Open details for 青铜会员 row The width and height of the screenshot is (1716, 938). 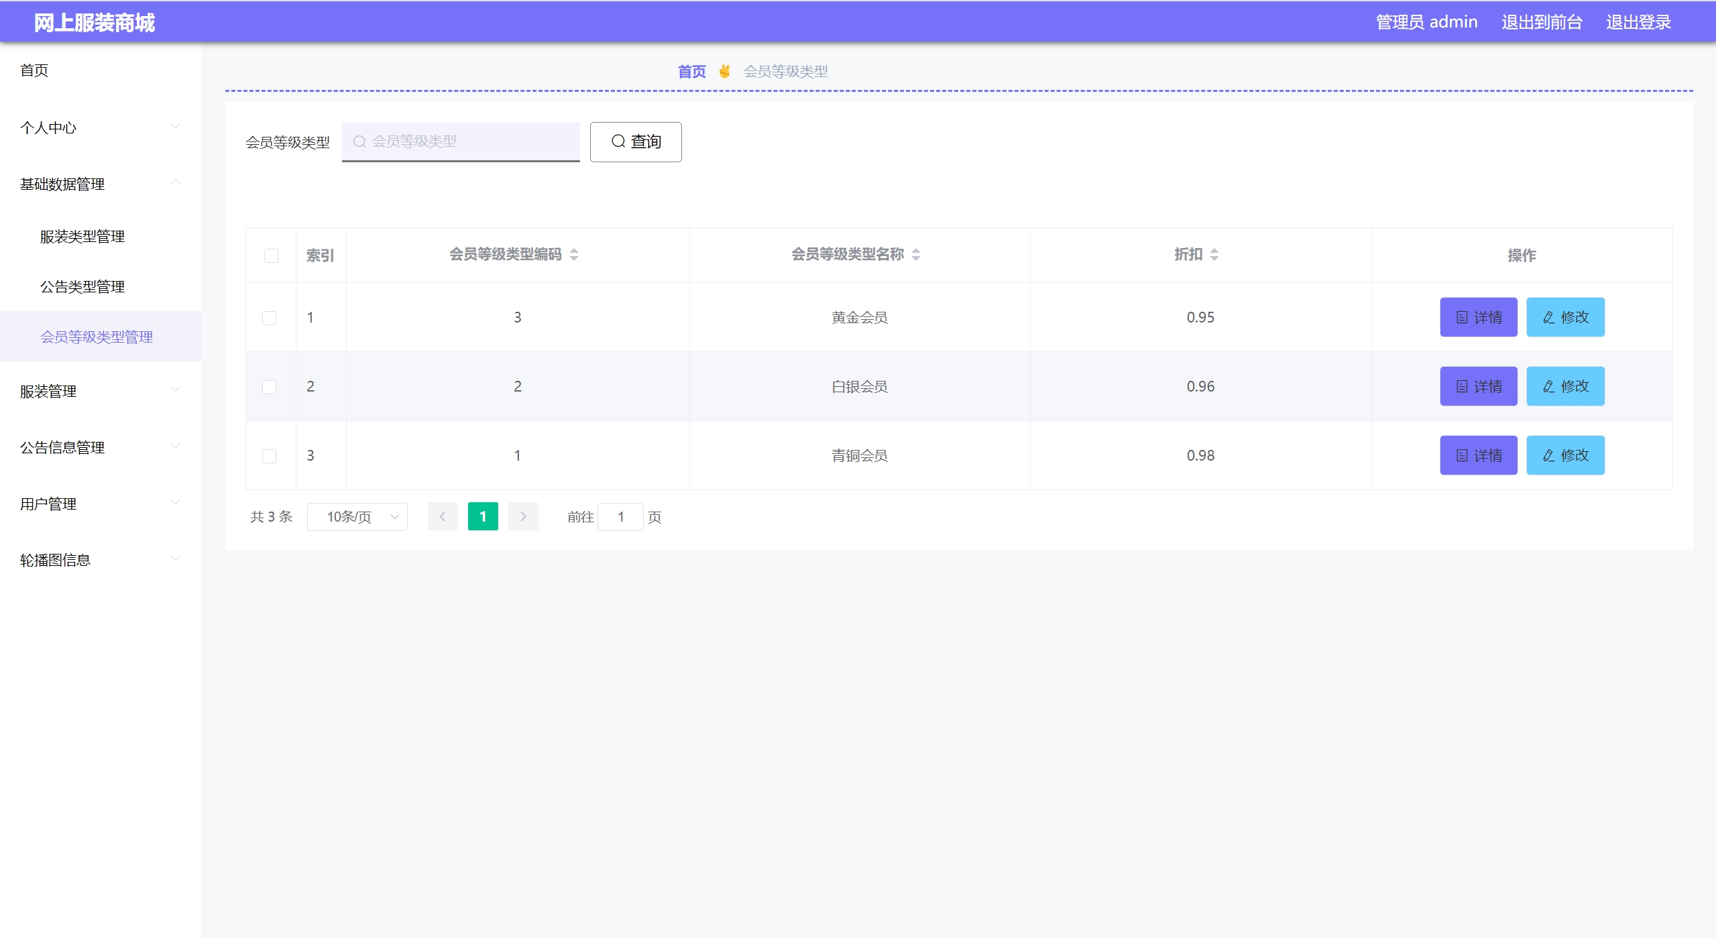(1478, 455)
